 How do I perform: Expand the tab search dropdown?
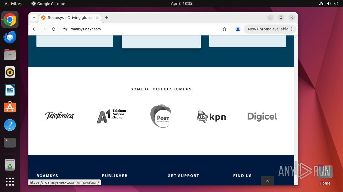point(34,18)
